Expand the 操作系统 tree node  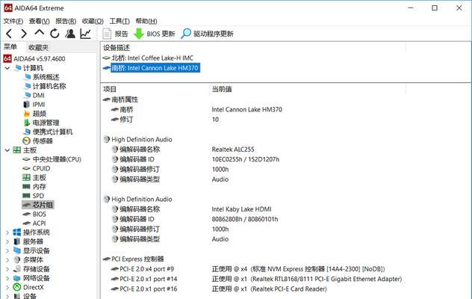coord(7,232)
